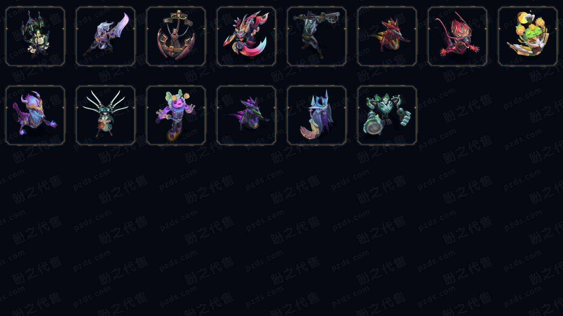
Task: Open the anchor-shaped ship legend tile
Action: pos(176,37)
